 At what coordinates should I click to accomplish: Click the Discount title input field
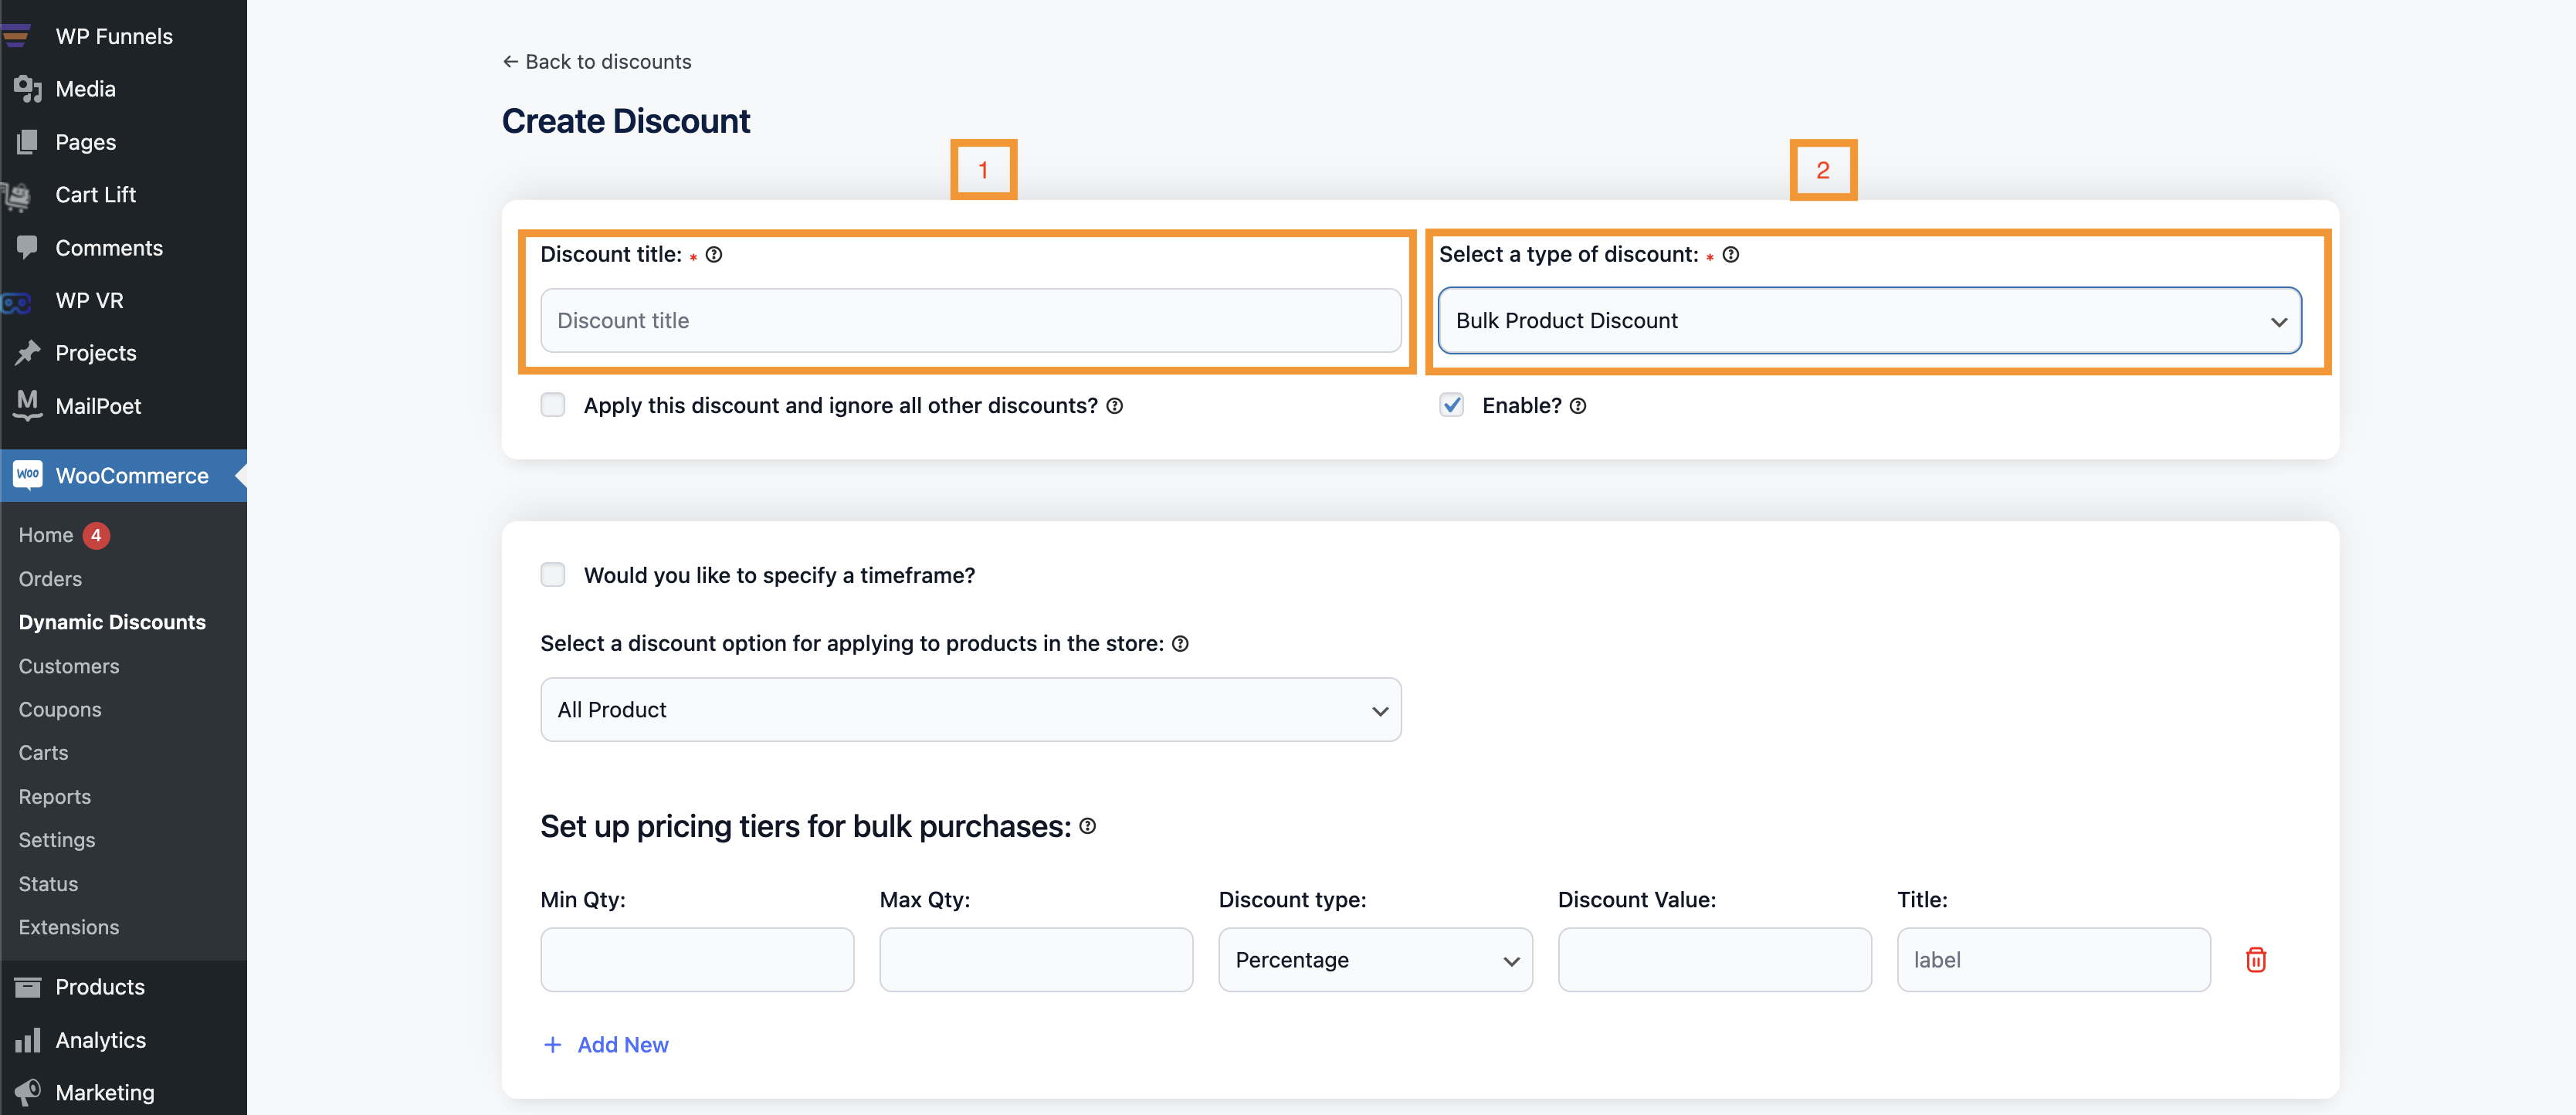(971, 320)
